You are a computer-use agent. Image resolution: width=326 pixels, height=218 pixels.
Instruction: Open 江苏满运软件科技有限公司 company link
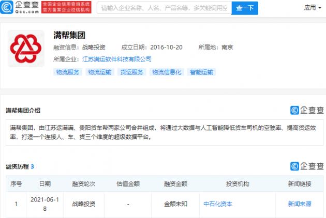click(116, 59)
